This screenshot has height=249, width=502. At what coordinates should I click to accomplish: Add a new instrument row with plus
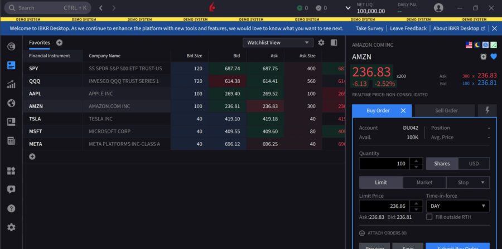32,157
